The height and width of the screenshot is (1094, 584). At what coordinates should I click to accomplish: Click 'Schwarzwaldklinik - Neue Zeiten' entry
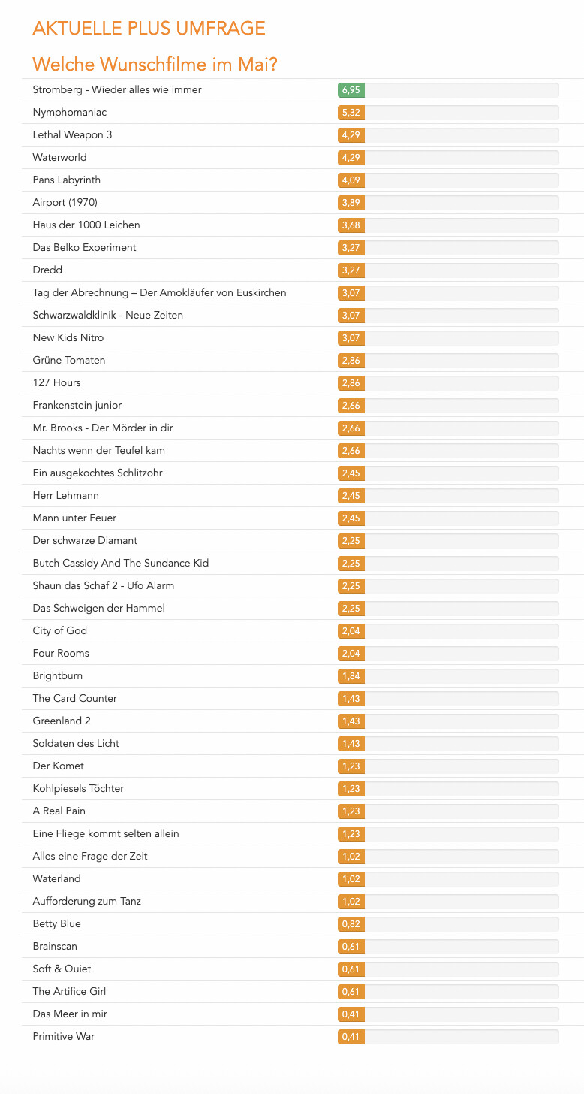coord(107,316)
